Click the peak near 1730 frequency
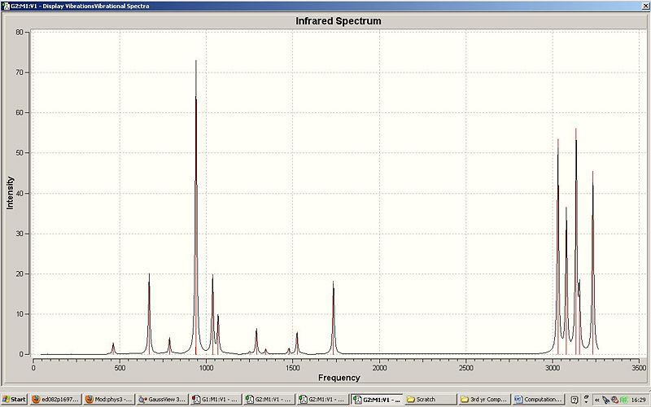The image size is (651, 407). (333, 317)
